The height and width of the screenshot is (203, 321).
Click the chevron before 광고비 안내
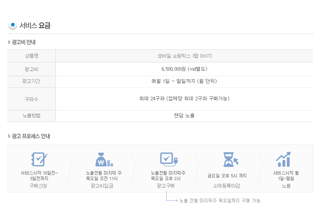(x=9, y=42)
